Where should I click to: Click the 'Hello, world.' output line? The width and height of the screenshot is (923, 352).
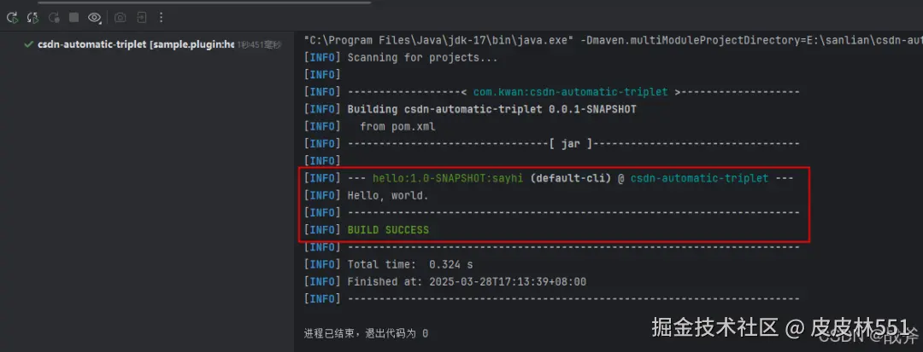point(388,195)
